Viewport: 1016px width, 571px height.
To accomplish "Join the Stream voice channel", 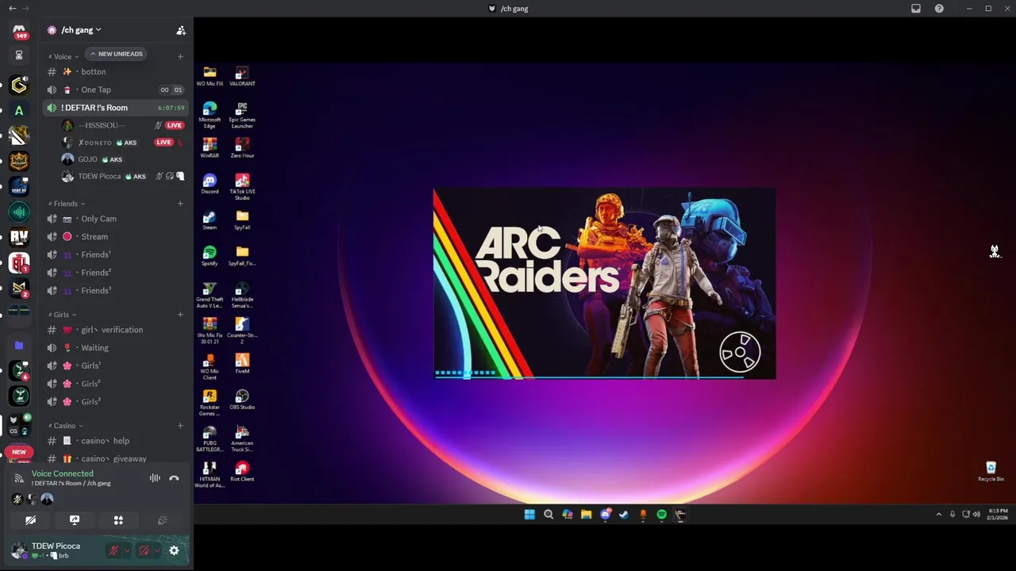I will pos(116,236).
